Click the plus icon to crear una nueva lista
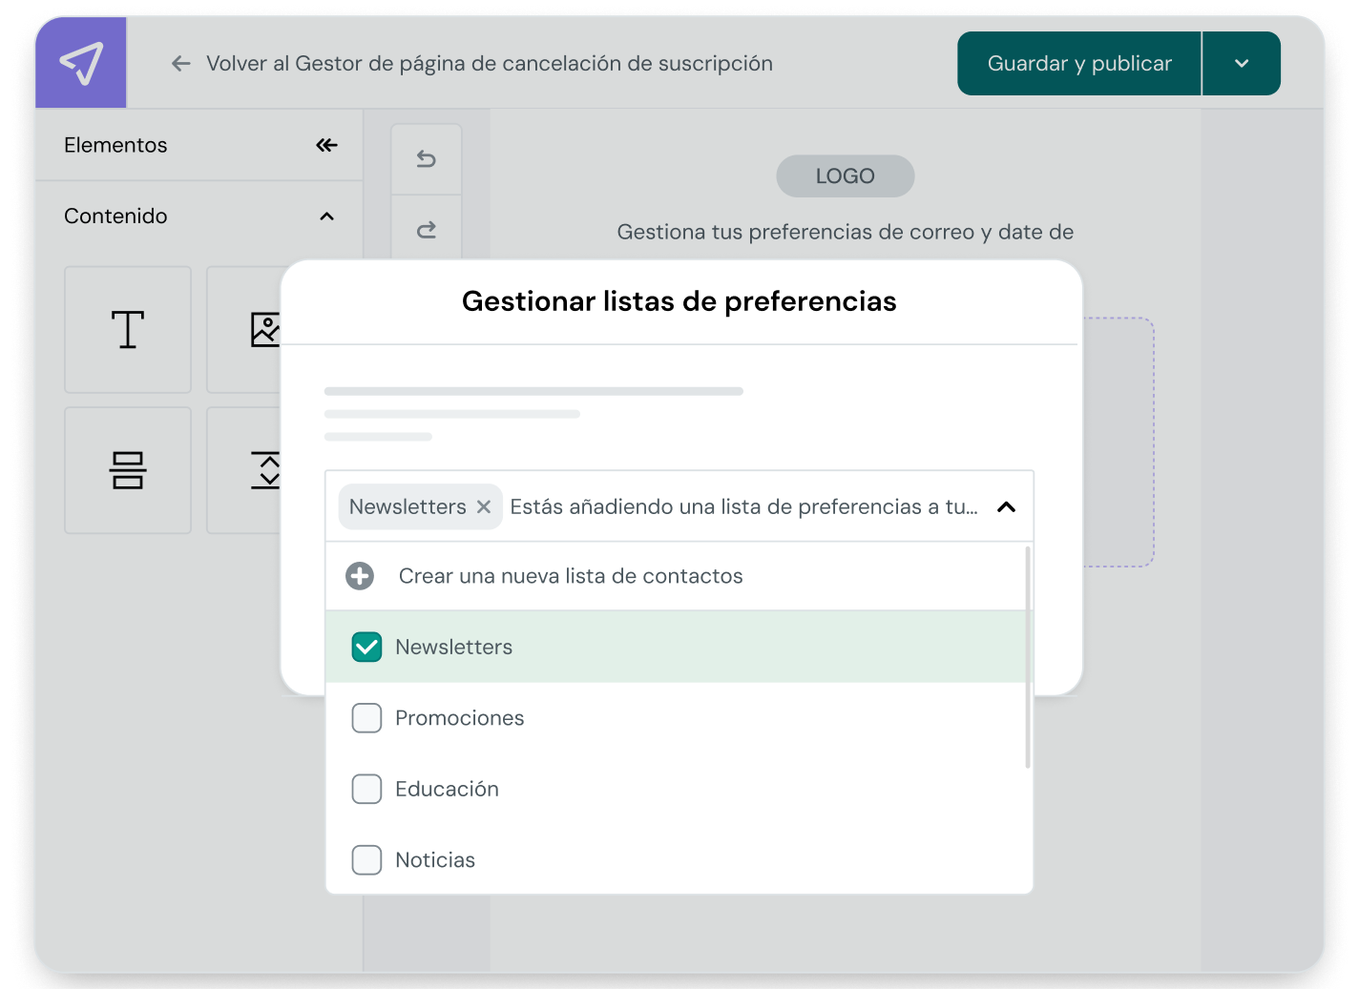1359x989 pixels. (360, 576)
